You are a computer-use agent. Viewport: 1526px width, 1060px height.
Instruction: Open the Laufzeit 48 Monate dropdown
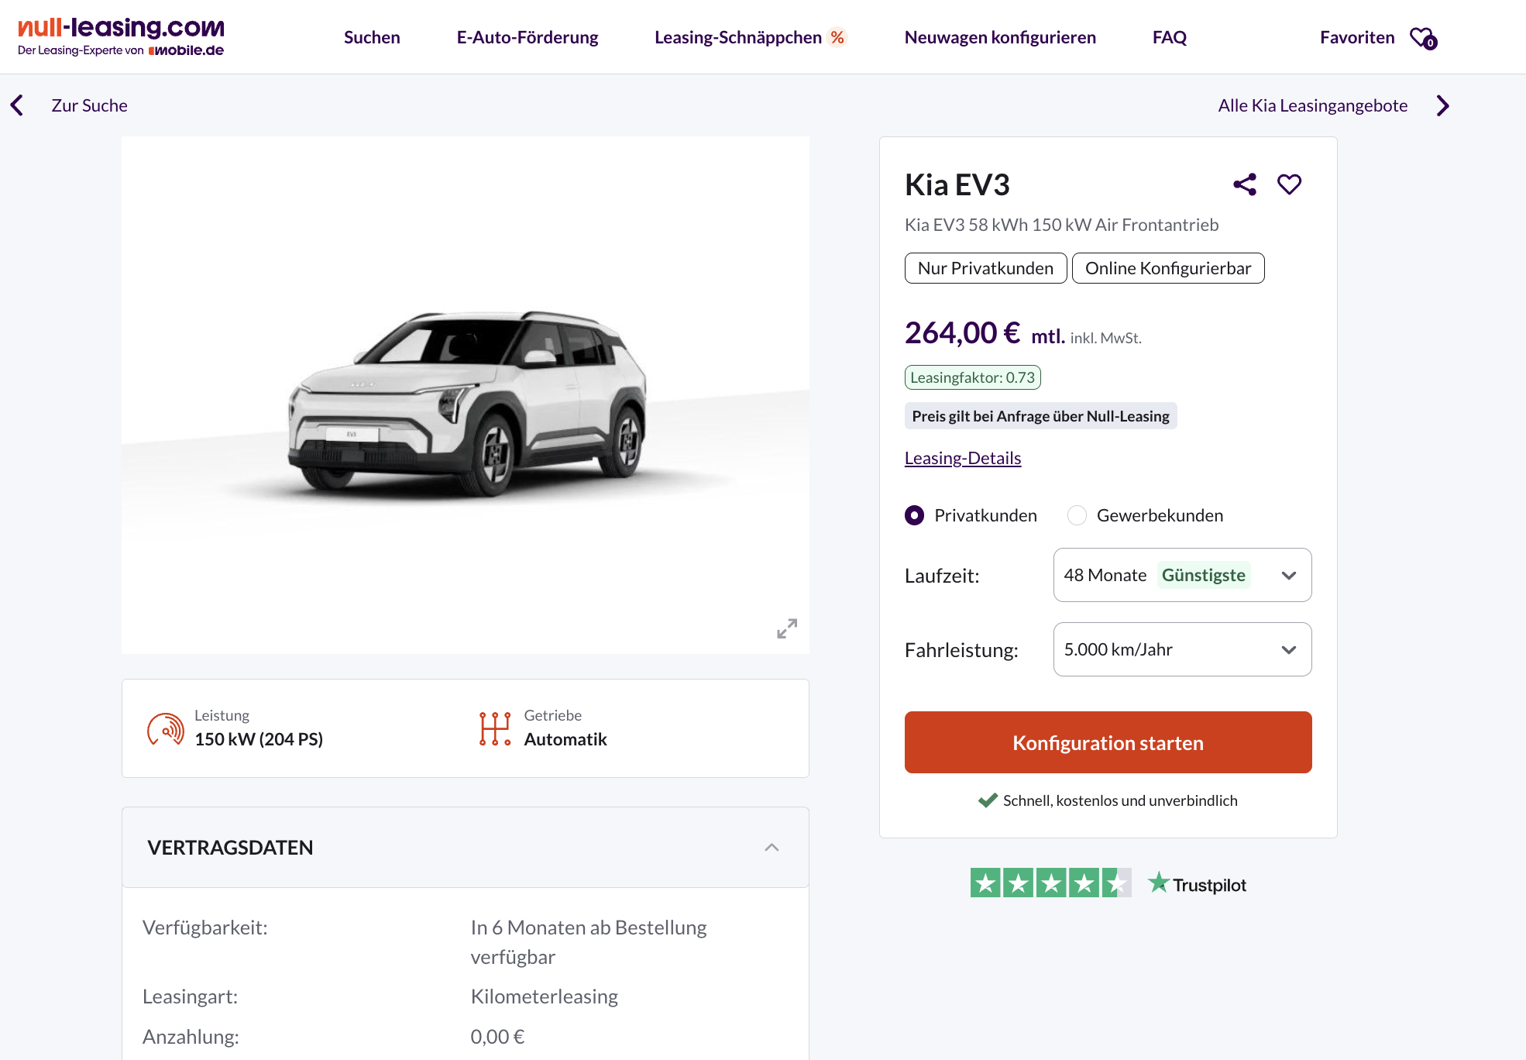[x=1182, y=575]
